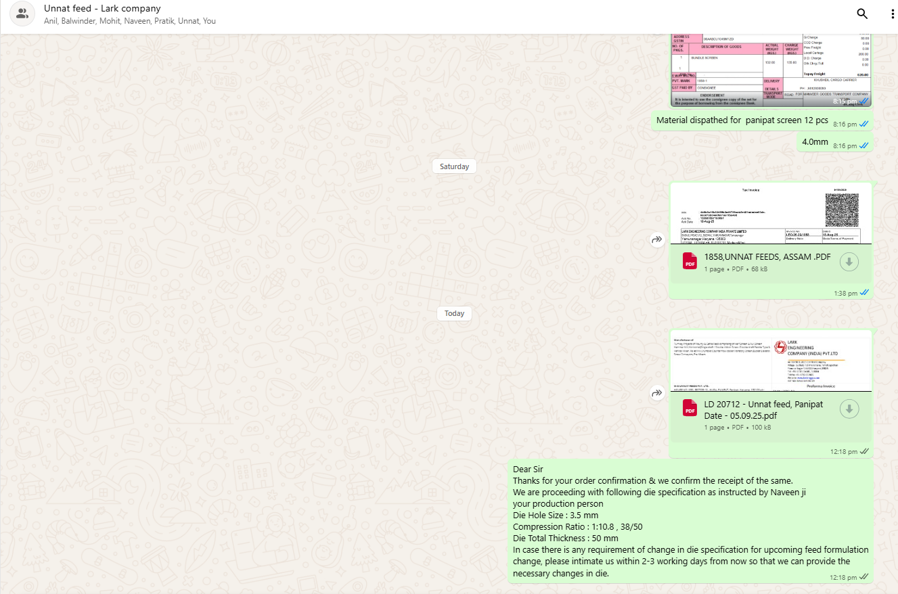Click the group avatar icon
898x594 pixels.
point(22,14)
